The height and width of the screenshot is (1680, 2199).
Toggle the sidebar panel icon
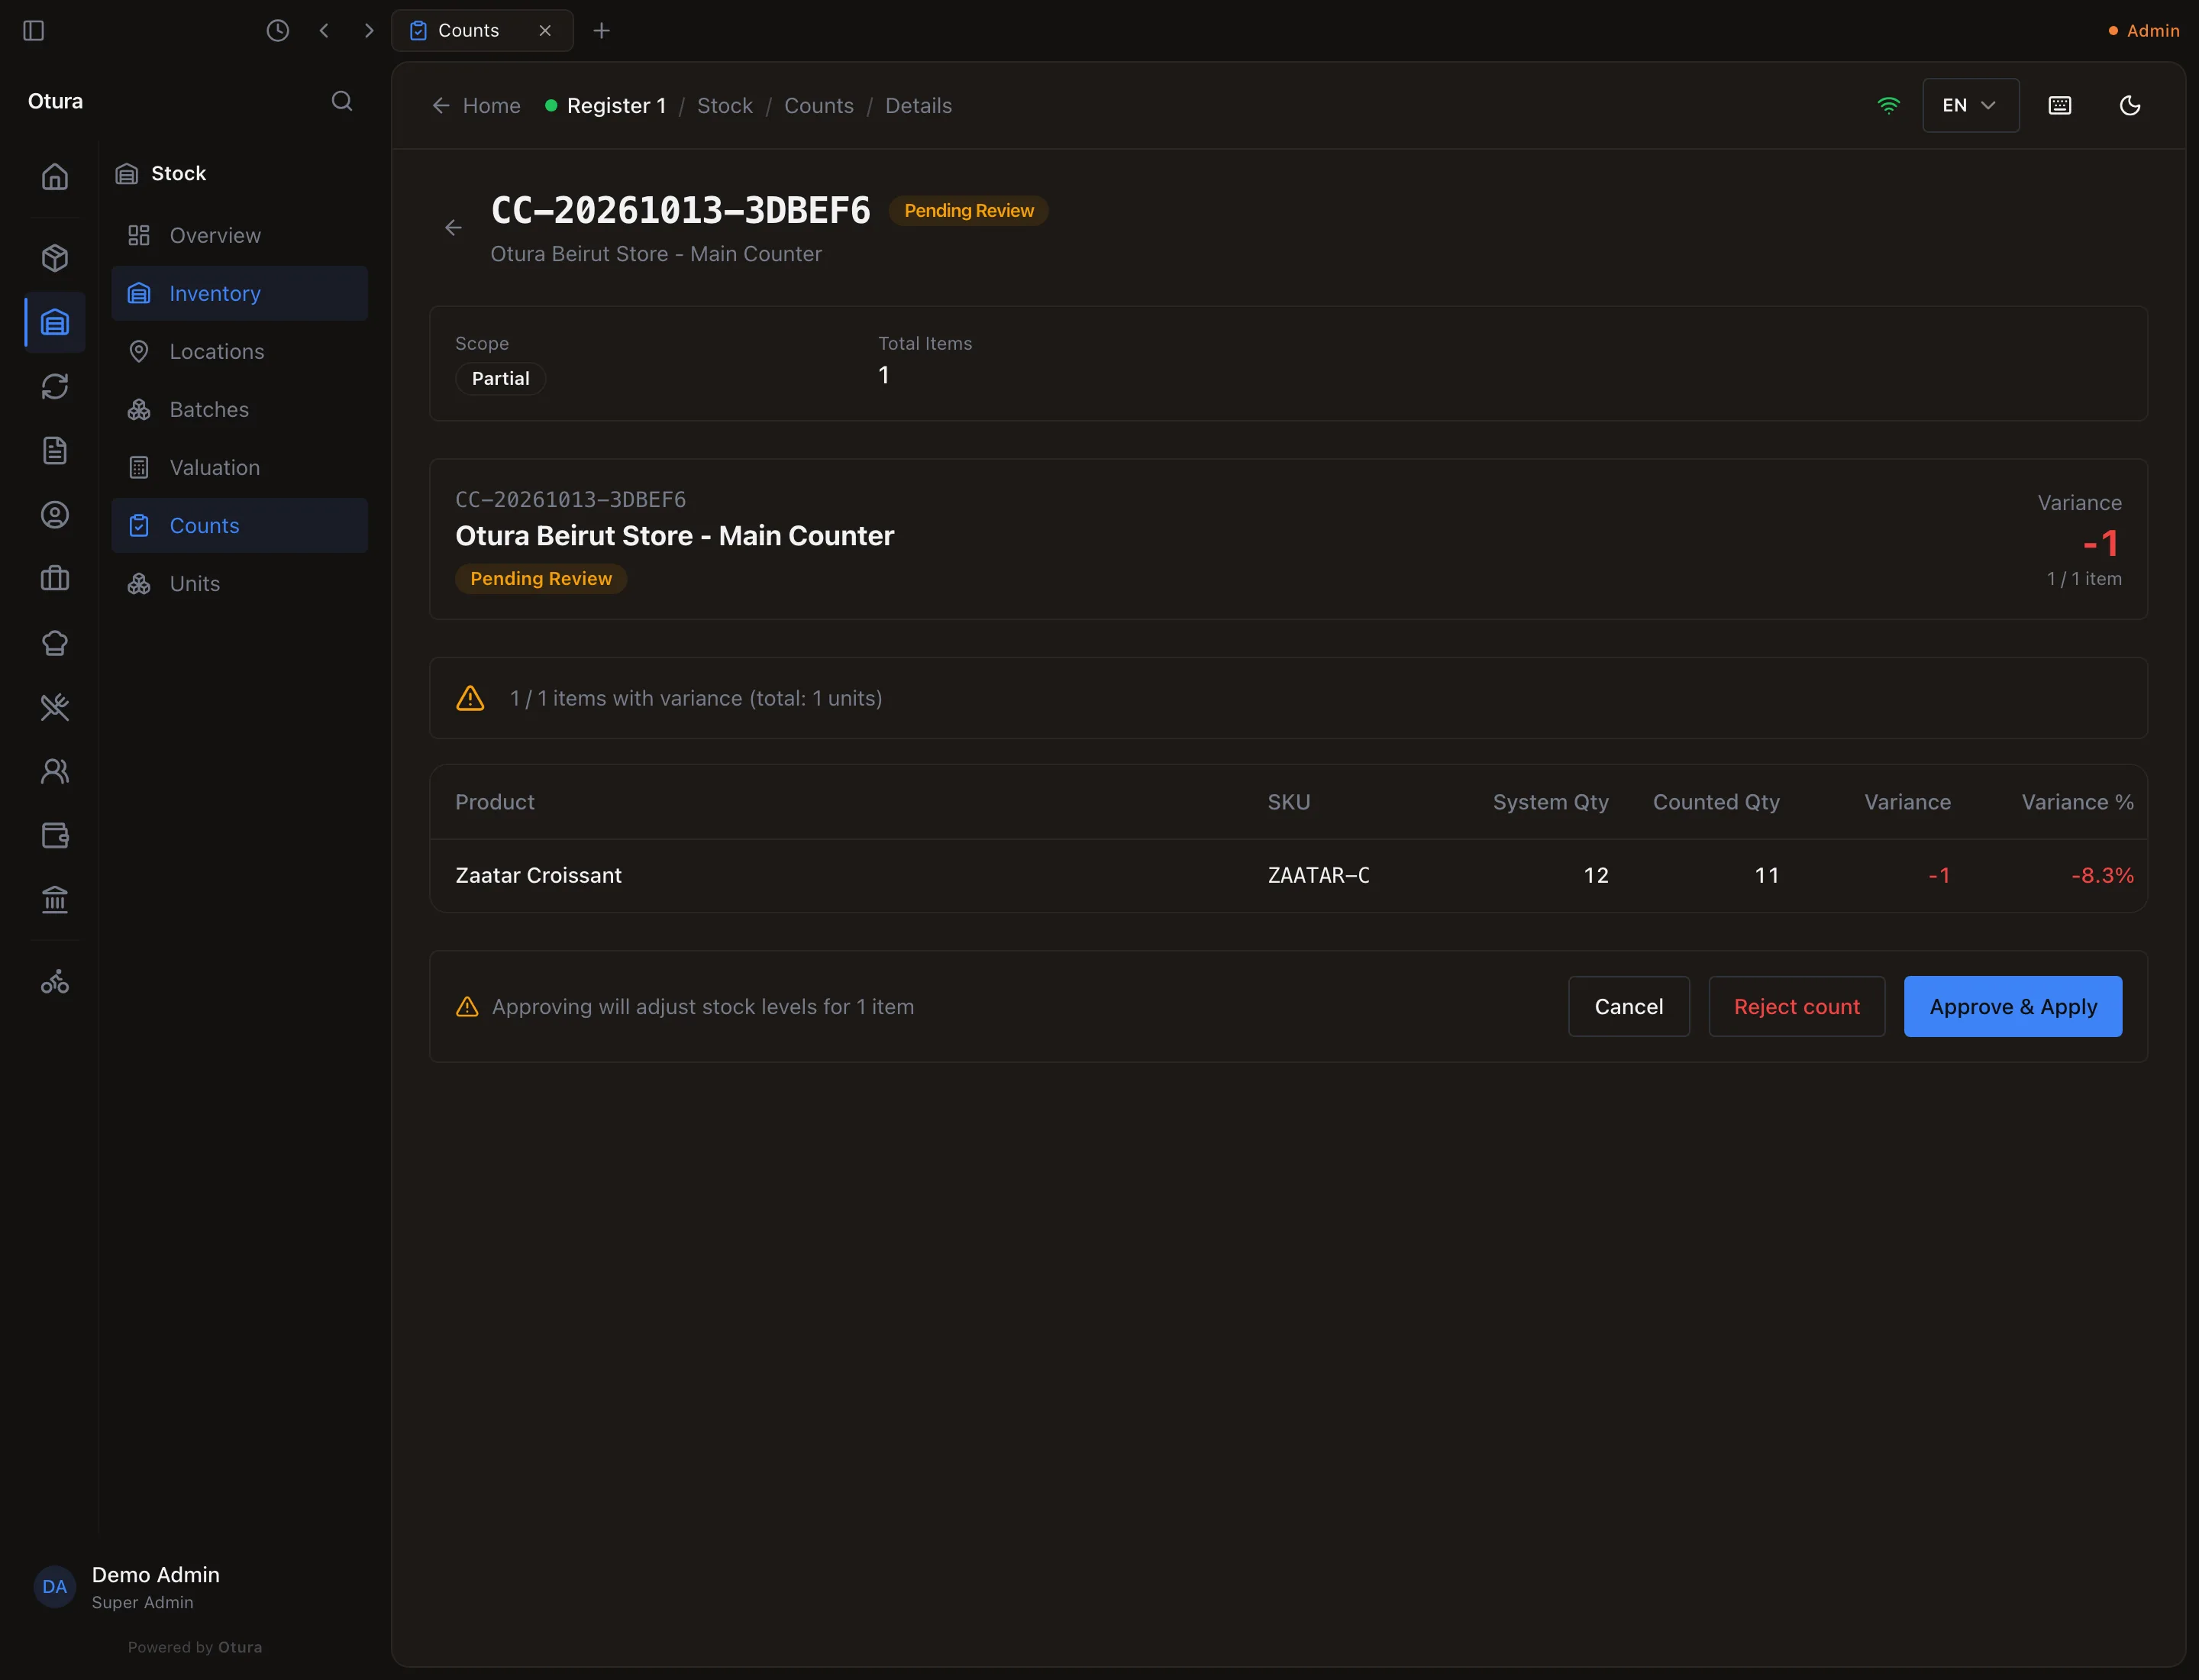click(33, 31)
